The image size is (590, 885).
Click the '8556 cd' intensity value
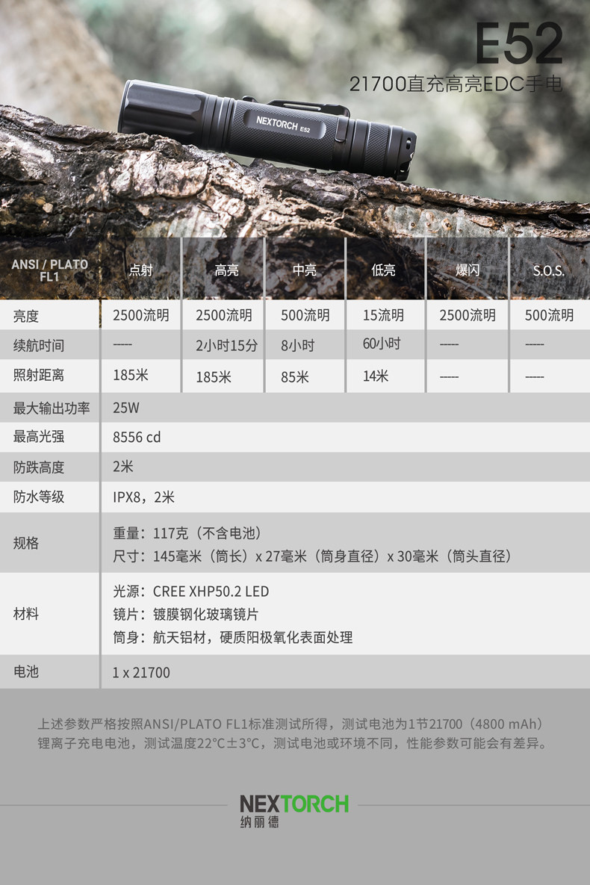(137, 438)
